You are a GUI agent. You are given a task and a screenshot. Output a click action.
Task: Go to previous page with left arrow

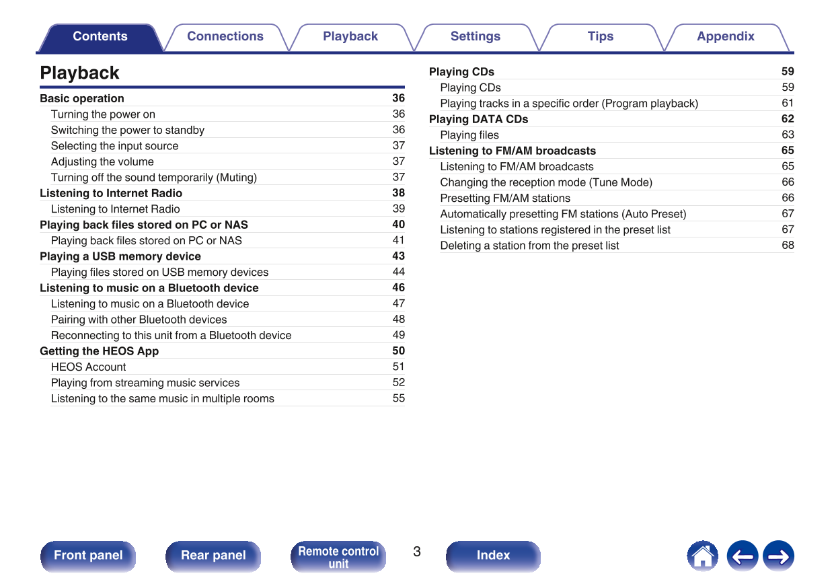pyautogui.click(x=742, y=556)
